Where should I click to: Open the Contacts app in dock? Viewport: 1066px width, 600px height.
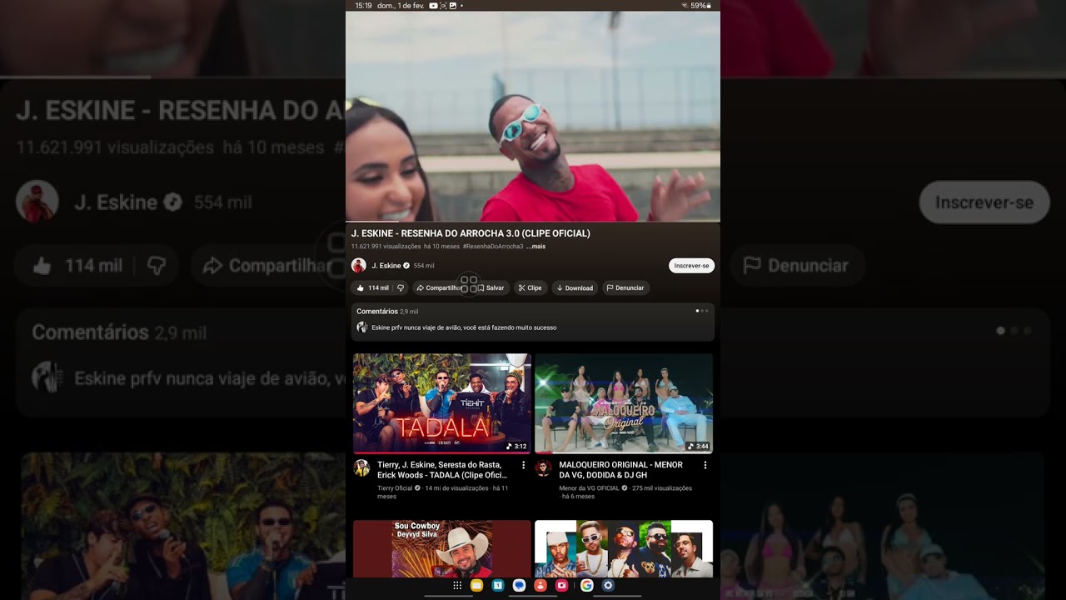(540, 586)
